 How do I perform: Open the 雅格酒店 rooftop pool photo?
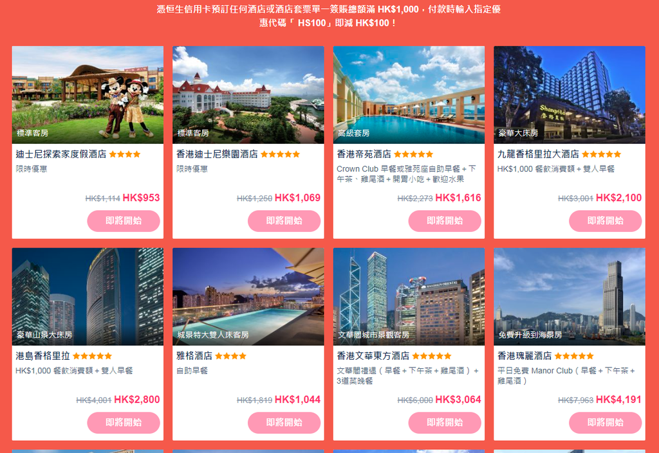point(248,297)
